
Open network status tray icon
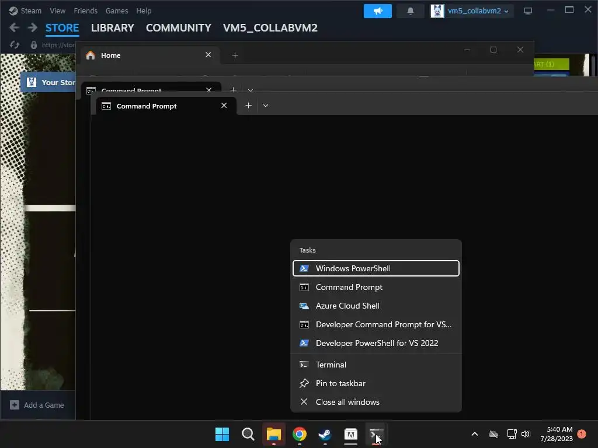point(512,434)
